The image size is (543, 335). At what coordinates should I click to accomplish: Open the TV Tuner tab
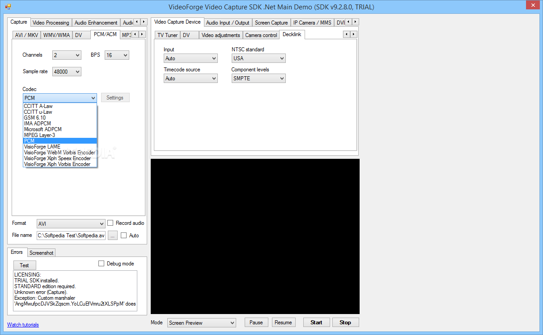[x=167, y=35]
